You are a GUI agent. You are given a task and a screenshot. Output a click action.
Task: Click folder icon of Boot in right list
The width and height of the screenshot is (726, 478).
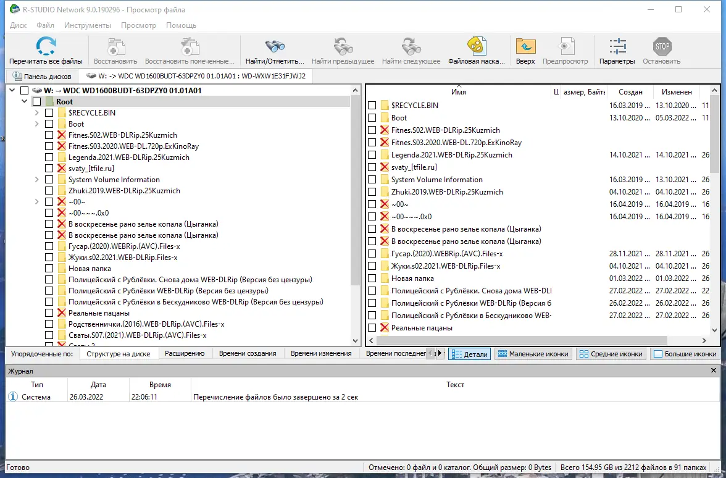point(384,117)
